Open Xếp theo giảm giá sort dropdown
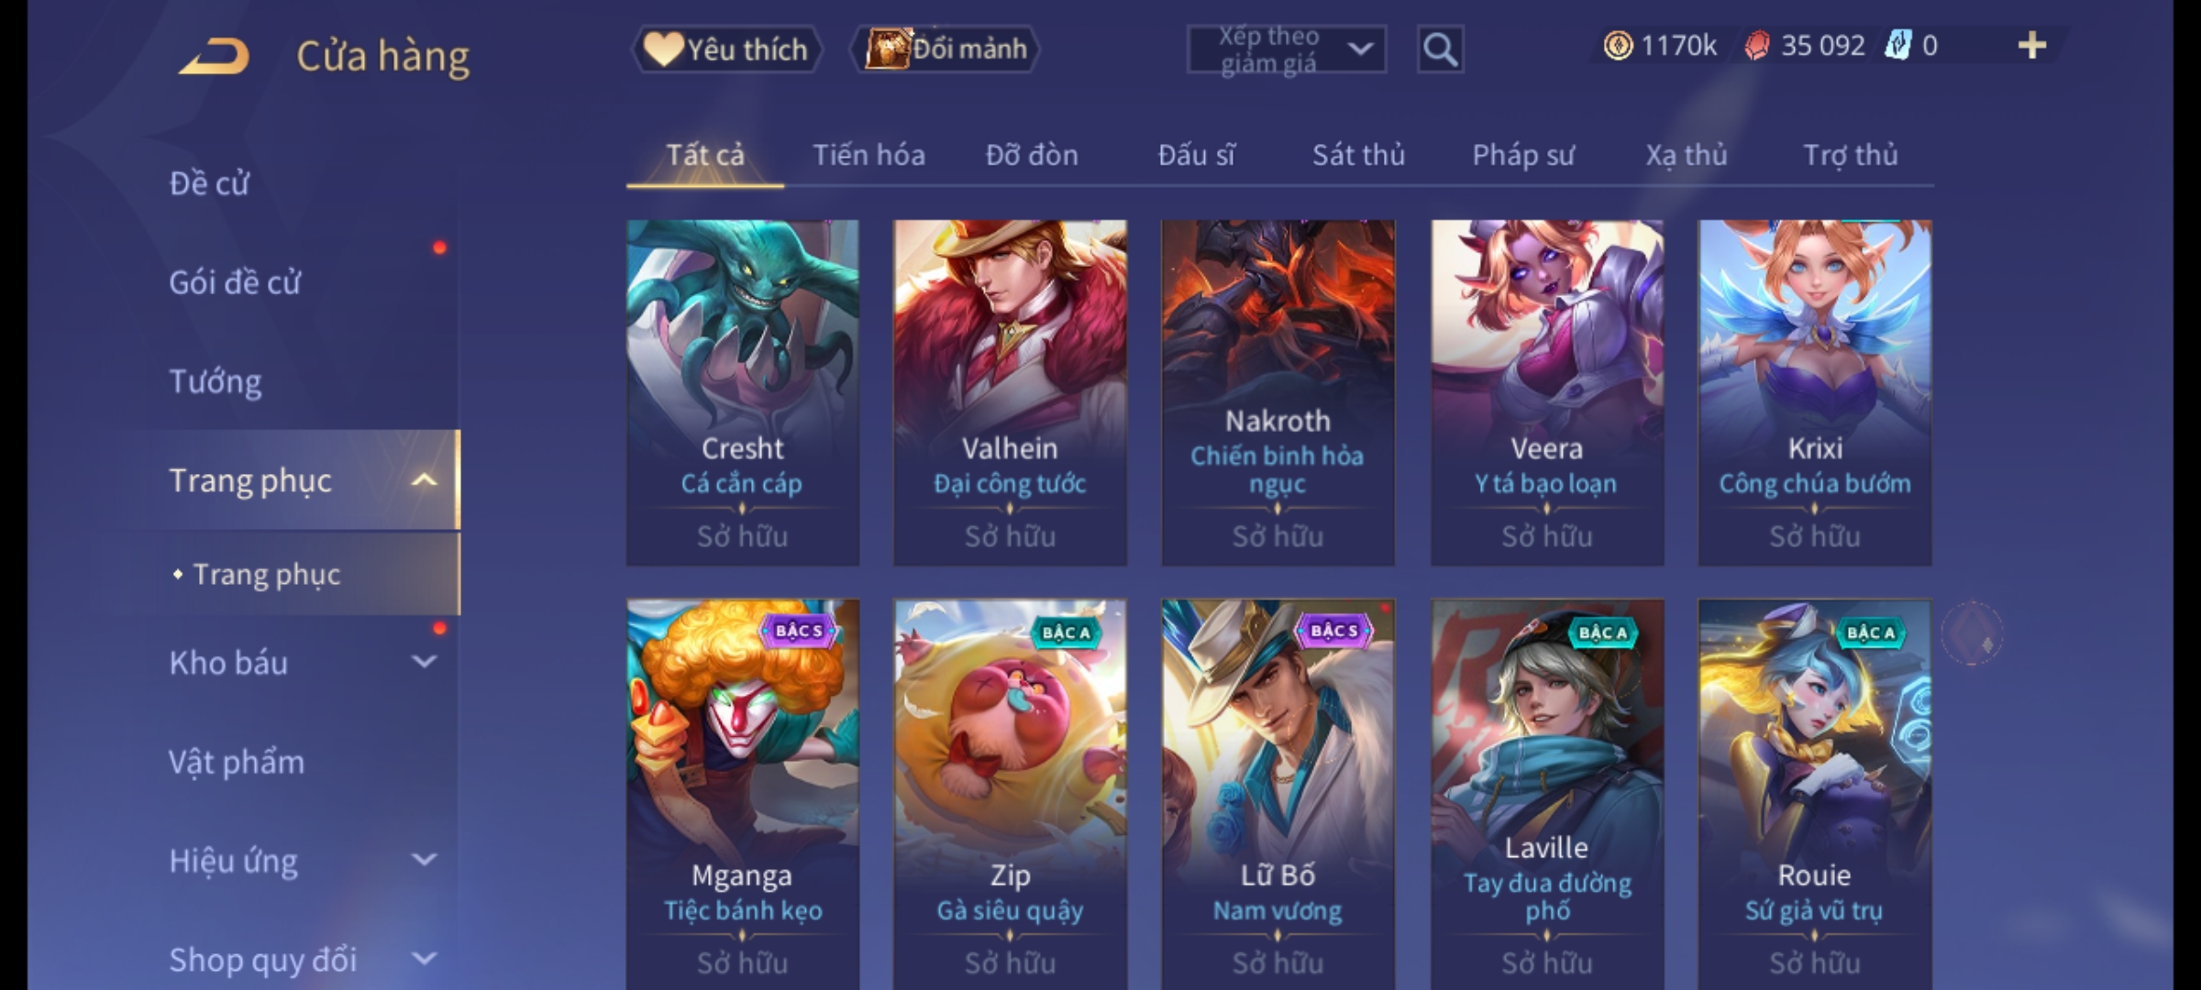This screenshot has height=990, width=2201. [1286, 49]
